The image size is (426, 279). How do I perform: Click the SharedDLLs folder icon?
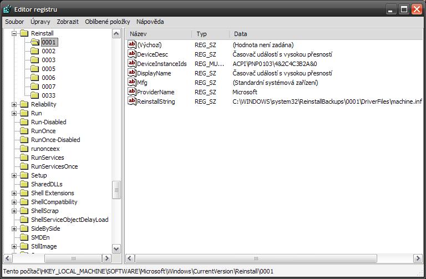24,184
